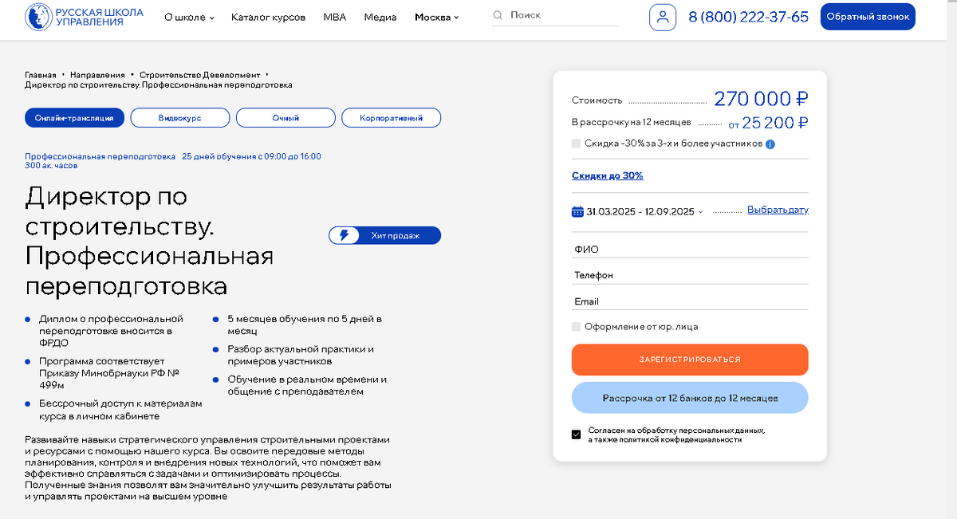The width and height of the screenshot is (957, 519).
Task: Click the Выбрать дату link
Action: coord(779,210)
